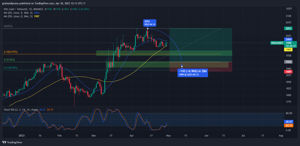The image size is (300, 146).
Task: Click the USDT currency label
Action: point(289,9)
